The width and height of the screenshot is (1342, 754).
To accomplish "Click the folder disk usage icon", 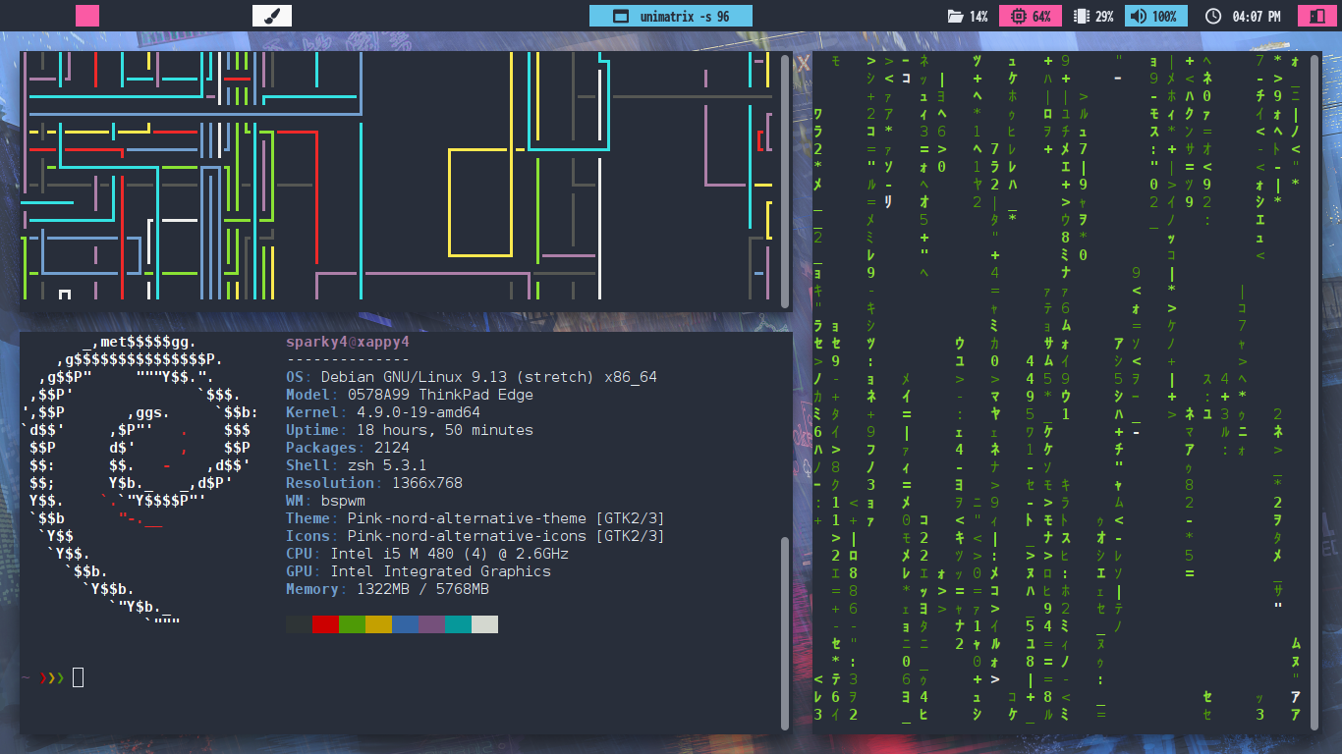I will click(954, 17).
